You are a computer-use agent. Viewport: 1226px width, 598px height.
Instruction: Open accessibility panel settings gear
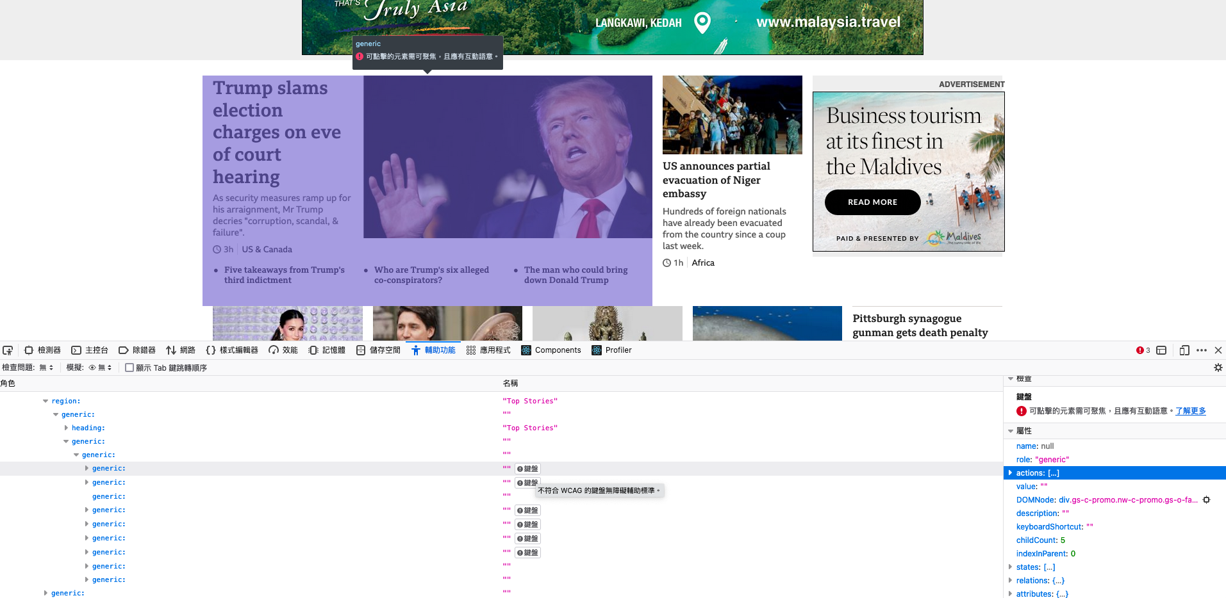click(x=1218, y=368)
